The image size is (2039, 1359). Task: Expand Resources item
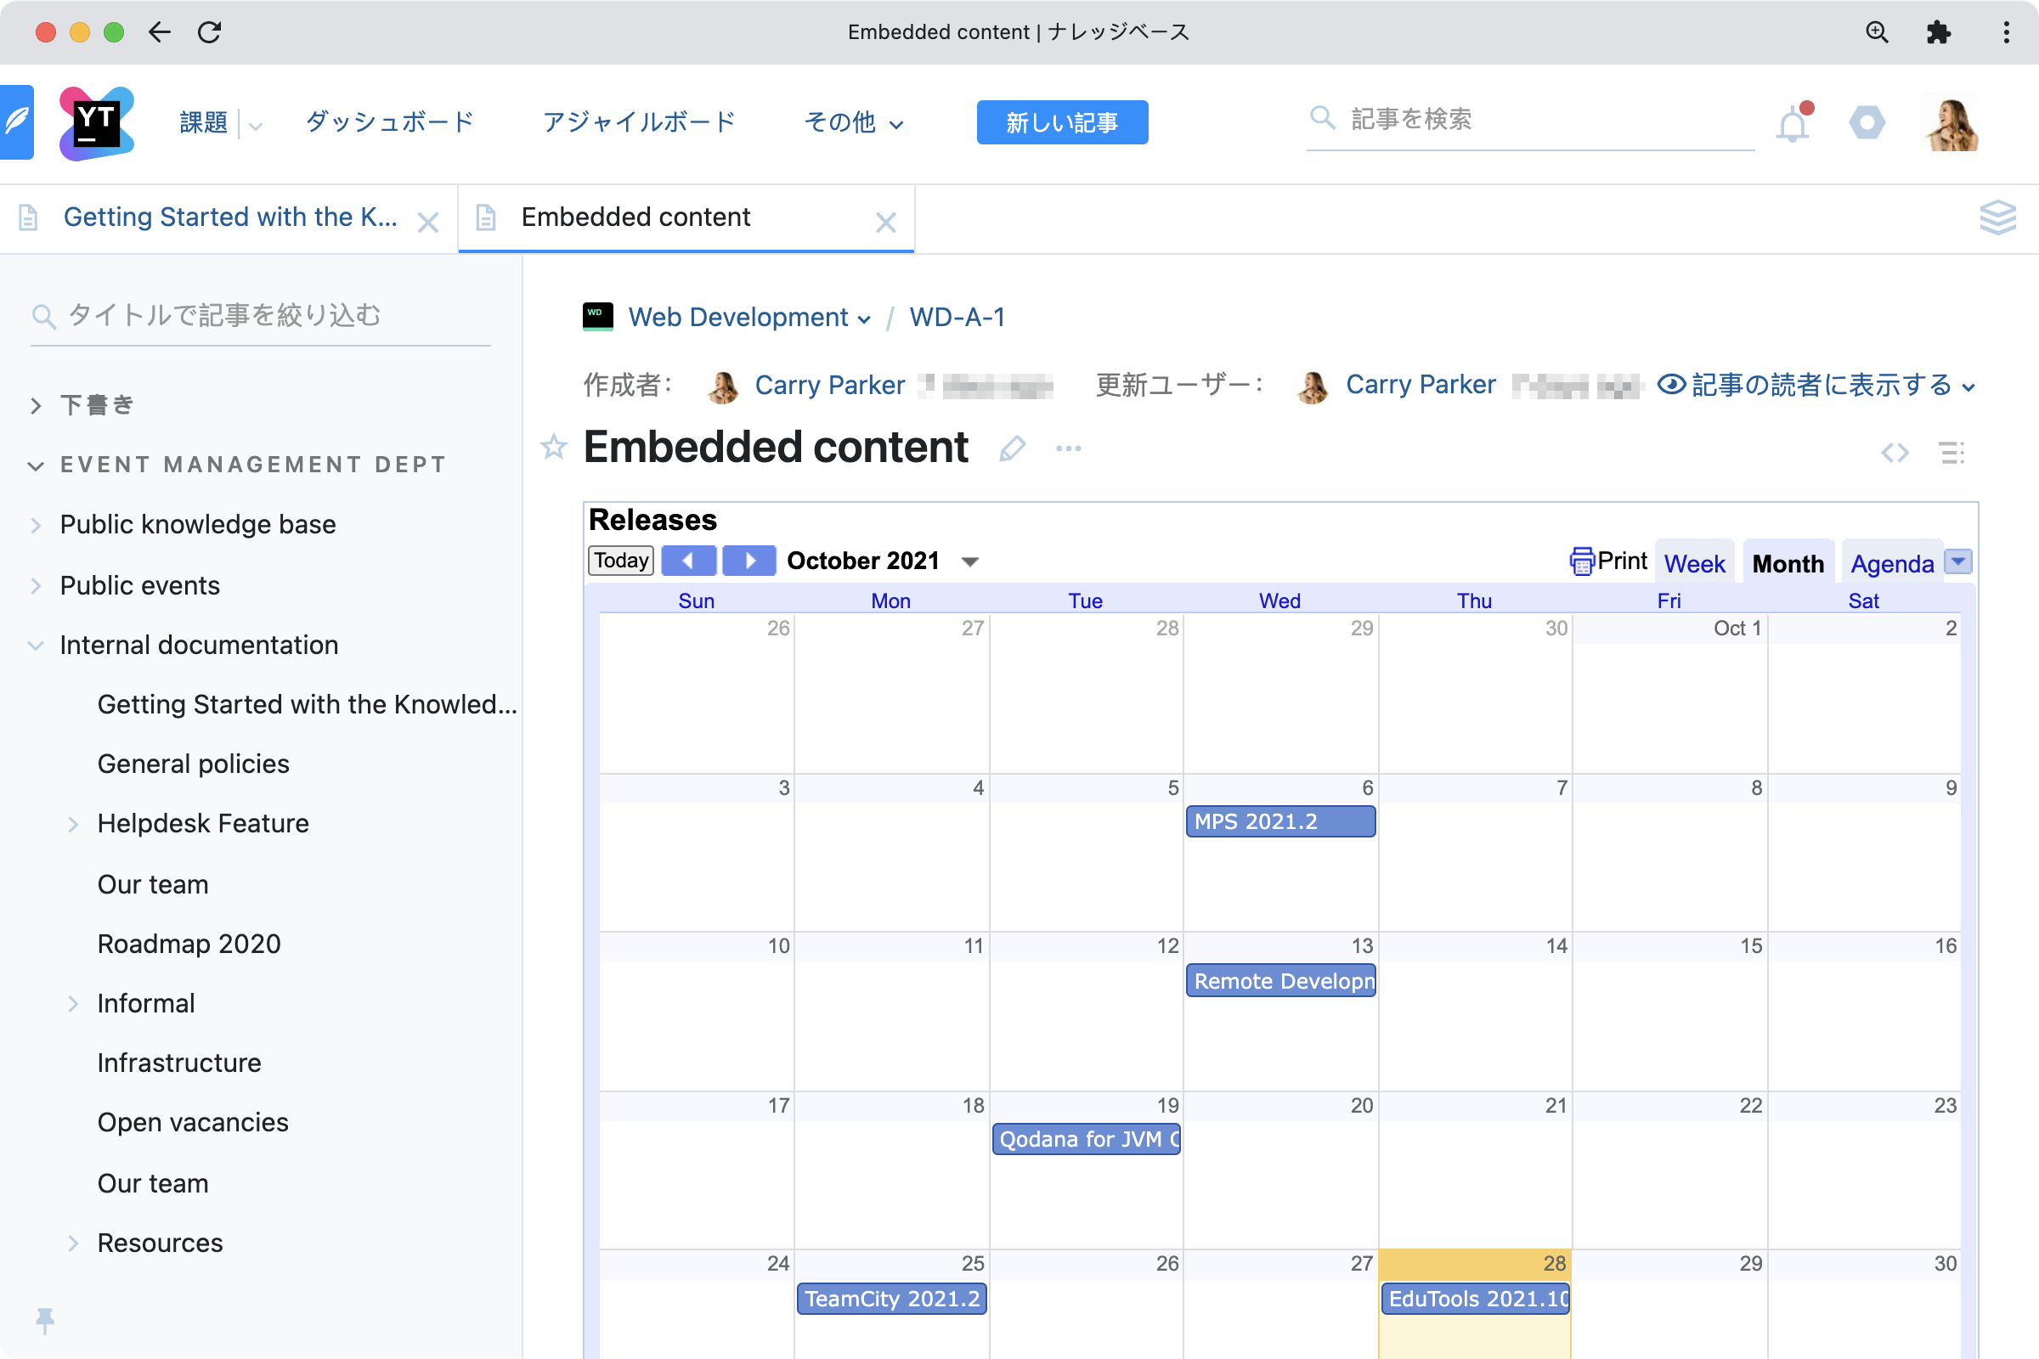pos(73,1243)
